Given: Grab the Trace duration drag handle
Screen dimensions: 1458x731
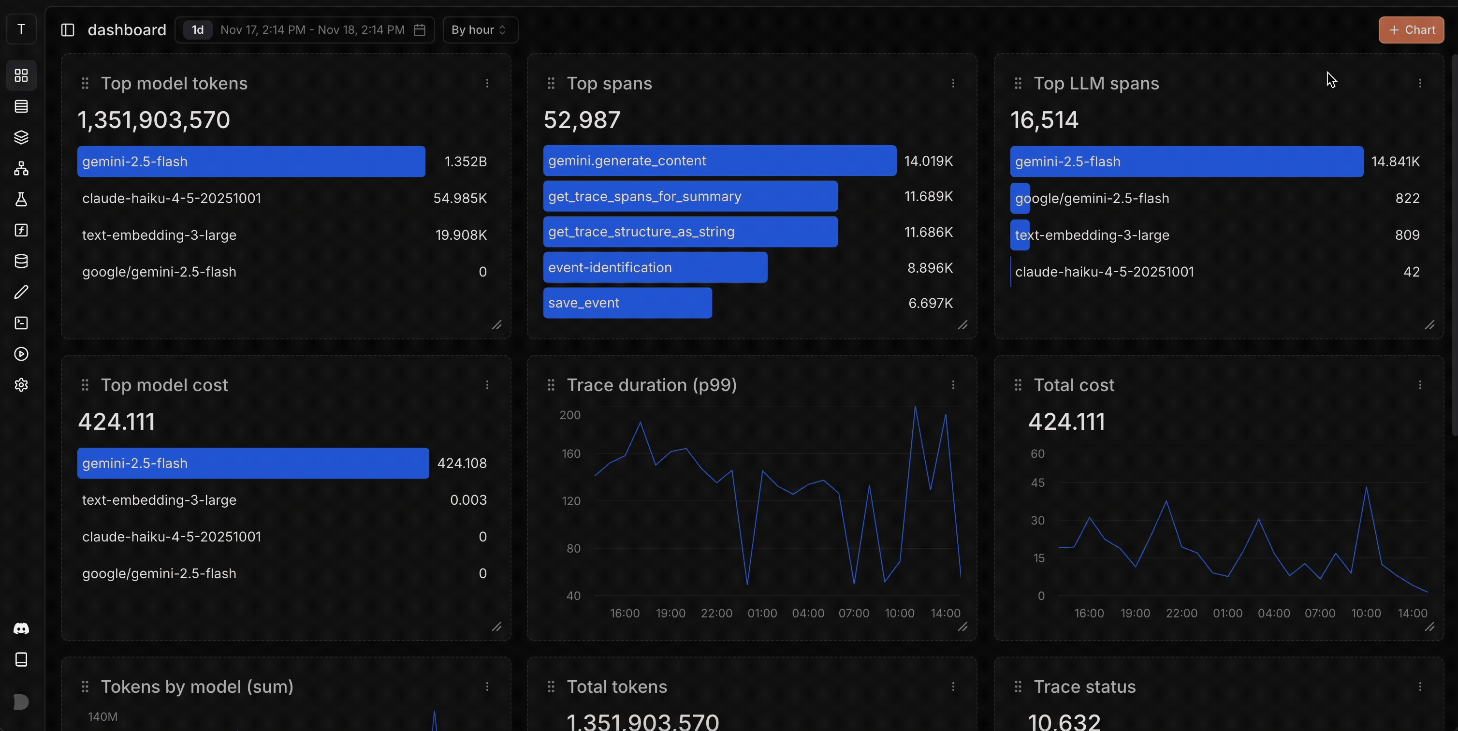Looking at the screenshot, I should (x=551, y=385).
